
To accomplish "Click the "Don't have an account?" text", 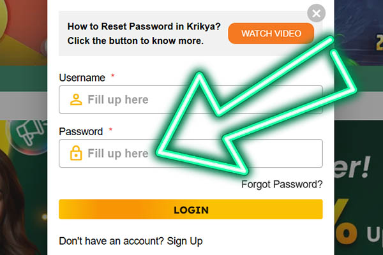I will [x=111, y=241].
